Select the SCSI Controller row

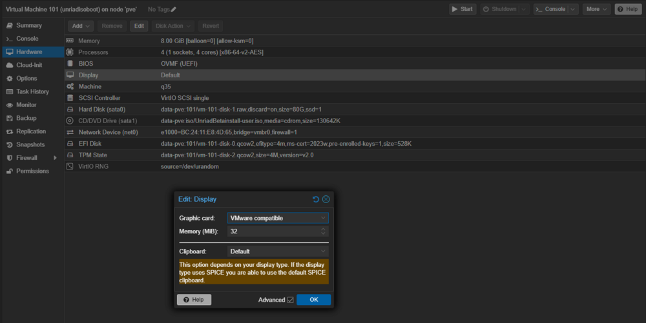tap(355, 98)
